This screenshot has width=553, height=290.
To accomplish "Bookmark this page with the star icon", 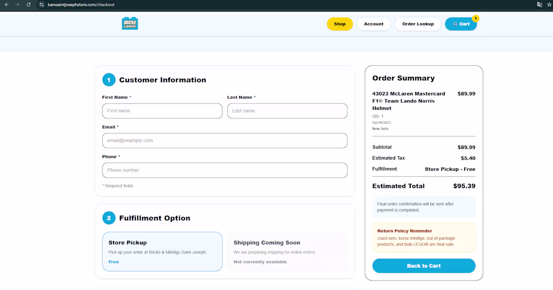I will [549, 5].
